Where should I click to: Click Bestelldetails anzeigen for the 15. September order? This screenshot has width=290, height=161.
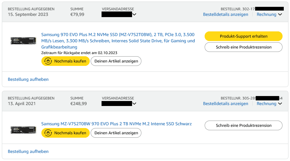226,14
